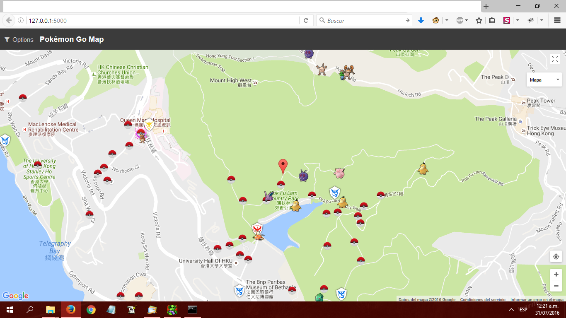
Task: Open the red Valor gym by the reservoir
Action: (257, 229)
